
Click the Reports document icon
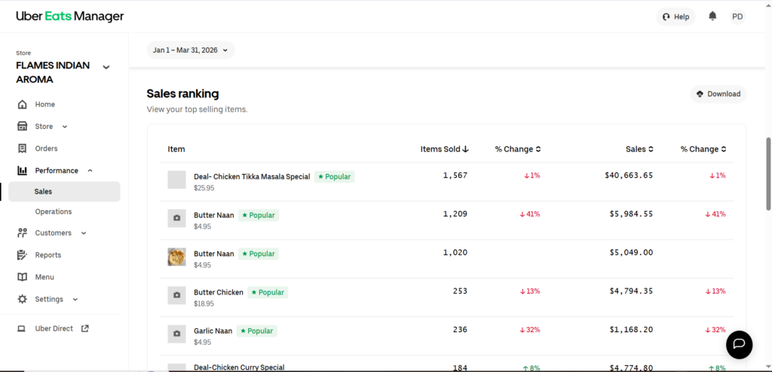pyautogui.click(x=22, y=255)
